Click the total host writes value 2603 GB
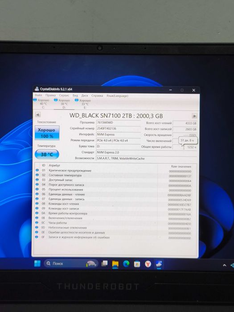Screen dimensions: 234x312 pos(185,129)
